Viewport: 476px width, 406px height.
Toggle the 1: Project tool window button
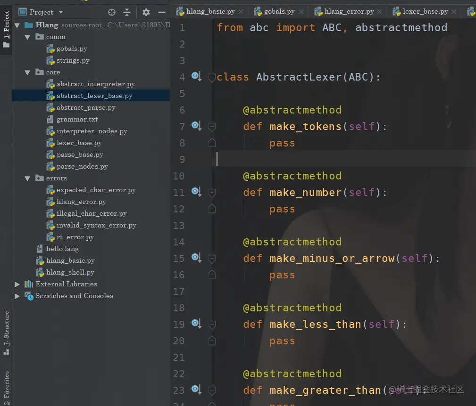[x=6, y=29]
